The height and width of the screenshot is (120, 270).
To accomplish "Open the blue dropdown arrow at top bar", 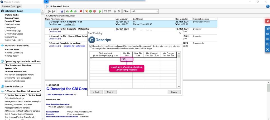I will tap(46, 2).
